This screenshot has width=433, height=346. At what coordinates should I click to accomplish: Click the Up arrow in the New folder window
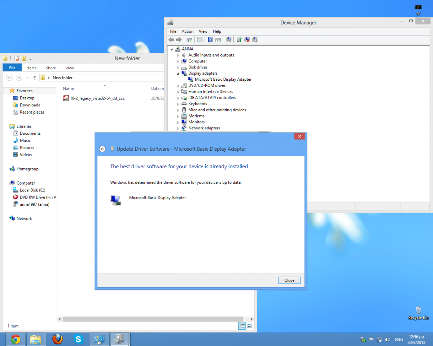[35, 77]
